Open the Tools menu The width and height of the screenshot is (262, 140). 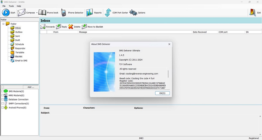click(x=11, y=6)
